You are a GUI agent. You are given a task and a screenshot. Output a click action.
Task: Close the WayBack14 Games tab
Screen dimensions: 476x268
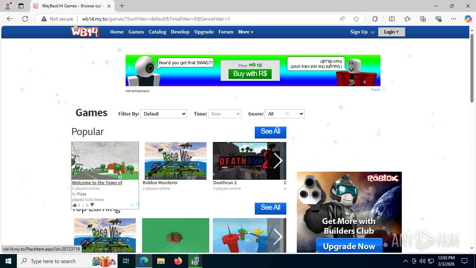pos(109,6)
